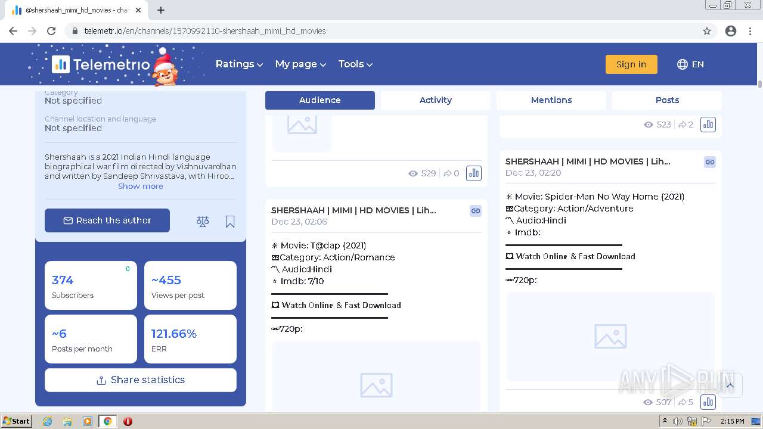This screenshot has width=763, height=429.
Task: Open media player taskbar icon
Action: point(88,421)
